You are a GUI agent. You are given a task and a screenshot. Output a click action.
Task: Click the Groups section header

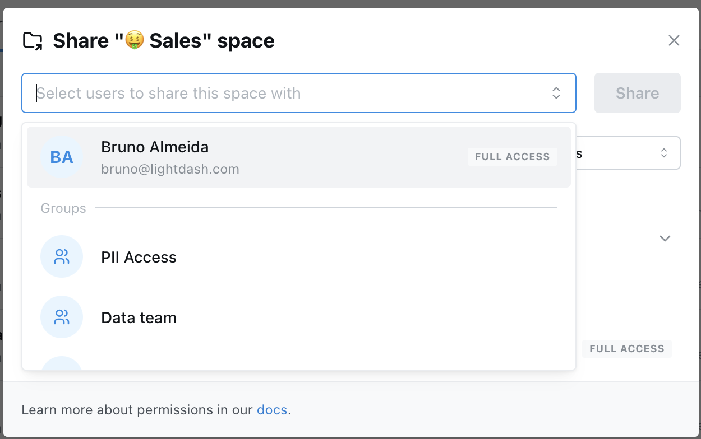[x=63, y=208]
